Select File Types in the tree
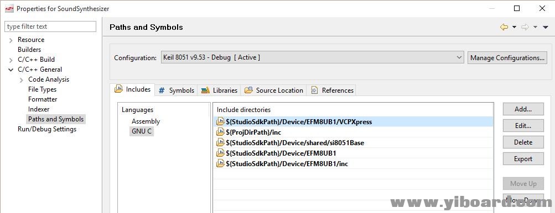Screen dimensions: 555x213 click(x=42, y=89)
